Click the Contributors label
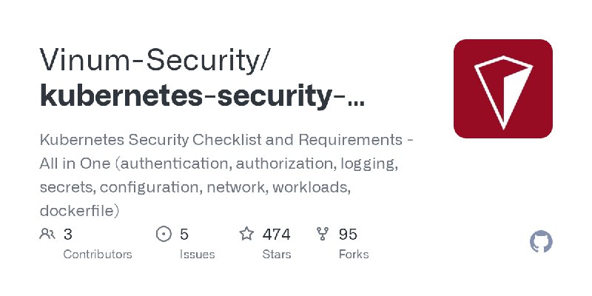Screen dimensions: 592x296 pos(98,255)
